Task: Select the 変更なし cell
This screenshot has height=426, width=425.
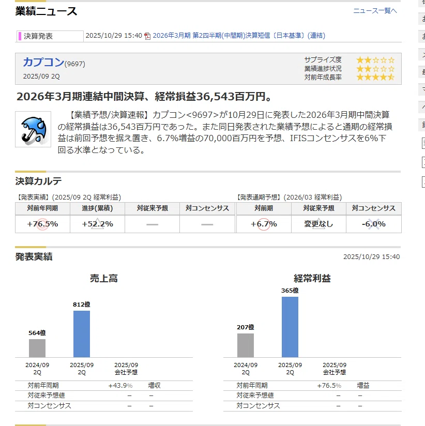Action: point(318,224)
